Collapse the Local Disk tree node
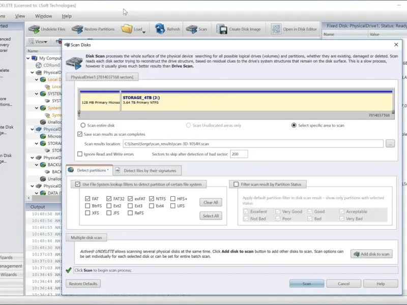Image resolution: width=407 pixels, height=305 pixels. point(37,79)
